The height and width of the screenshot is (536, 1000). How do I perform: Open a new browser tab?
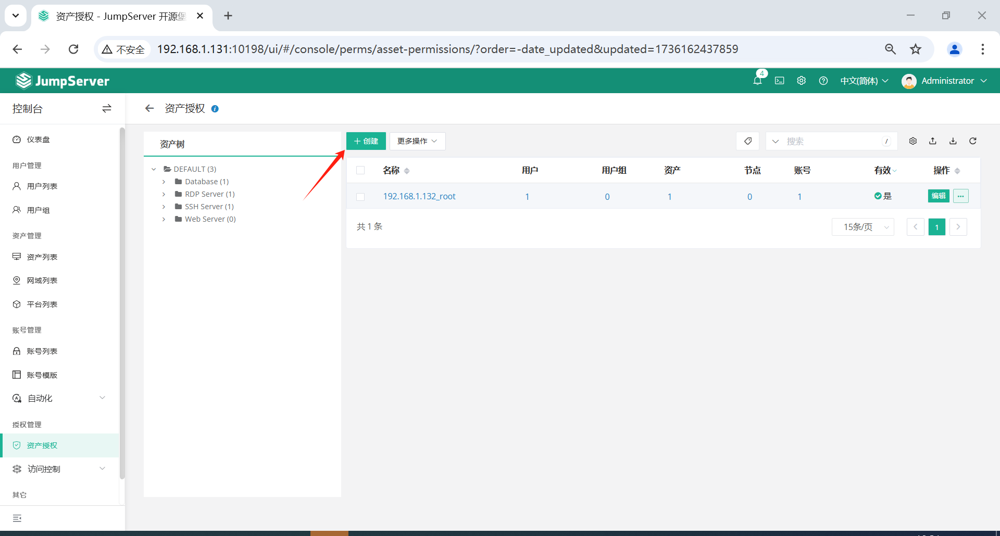pyautogui.click(x=228, y=16)
